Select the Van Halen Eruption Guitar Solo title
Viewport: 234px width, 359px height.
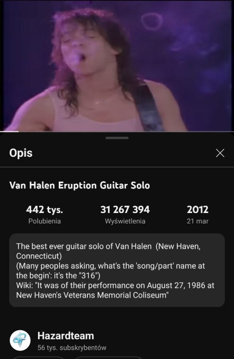pyautogui.click(x=79, y=185)
